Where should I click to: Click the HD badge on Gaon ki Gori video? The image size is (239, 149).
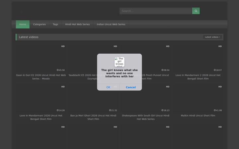pos(63,46)
